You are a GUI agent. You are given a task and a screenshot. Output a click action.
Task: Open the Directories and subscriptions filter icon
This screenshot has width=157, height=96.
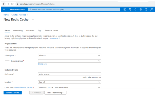[130, 10]
